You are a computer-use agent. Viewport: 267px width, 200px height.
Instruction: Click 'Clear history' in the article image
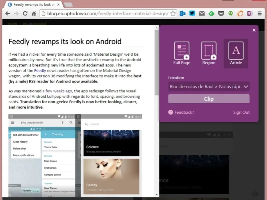tap(20, 142)
